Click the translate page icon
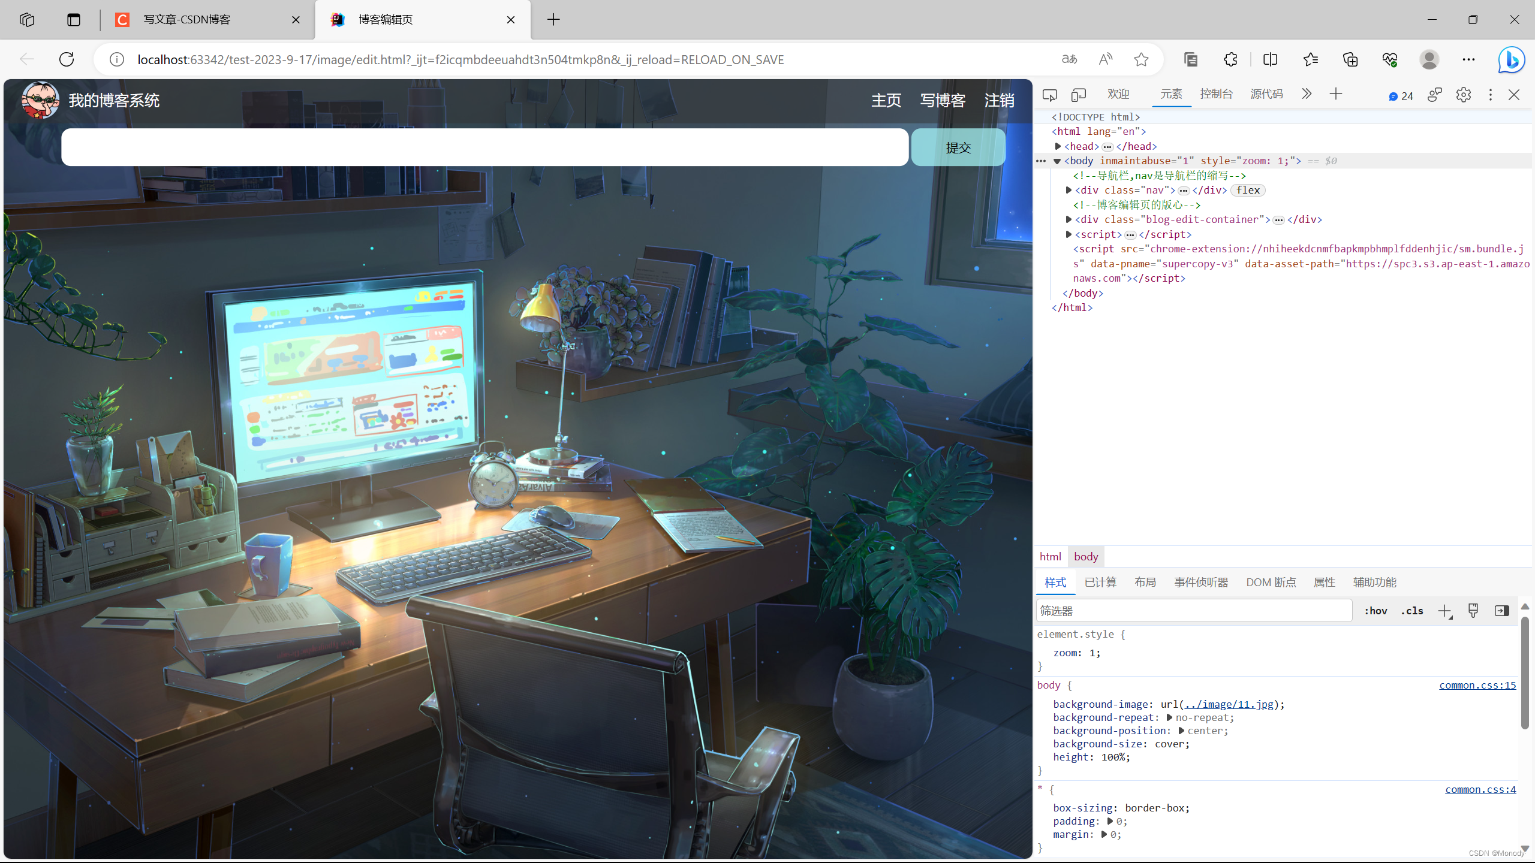 coord(1069,59)
